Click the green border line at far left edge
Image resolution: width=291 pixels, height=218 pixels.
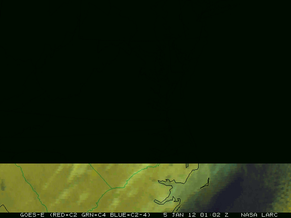(27, 182)
